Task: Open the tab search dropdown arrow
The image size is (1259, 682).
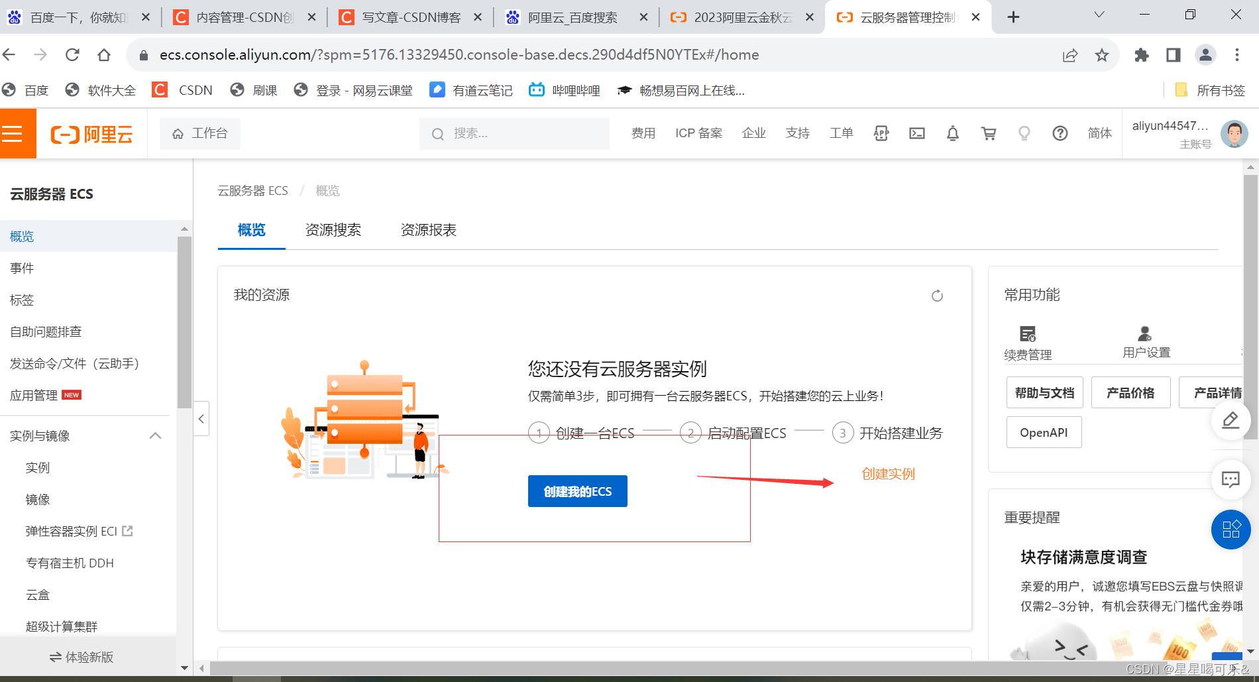Action: tap(1099, 15)
